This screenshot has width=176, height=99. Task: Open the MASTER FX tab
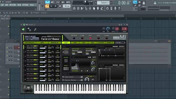(x=55, y=43)
